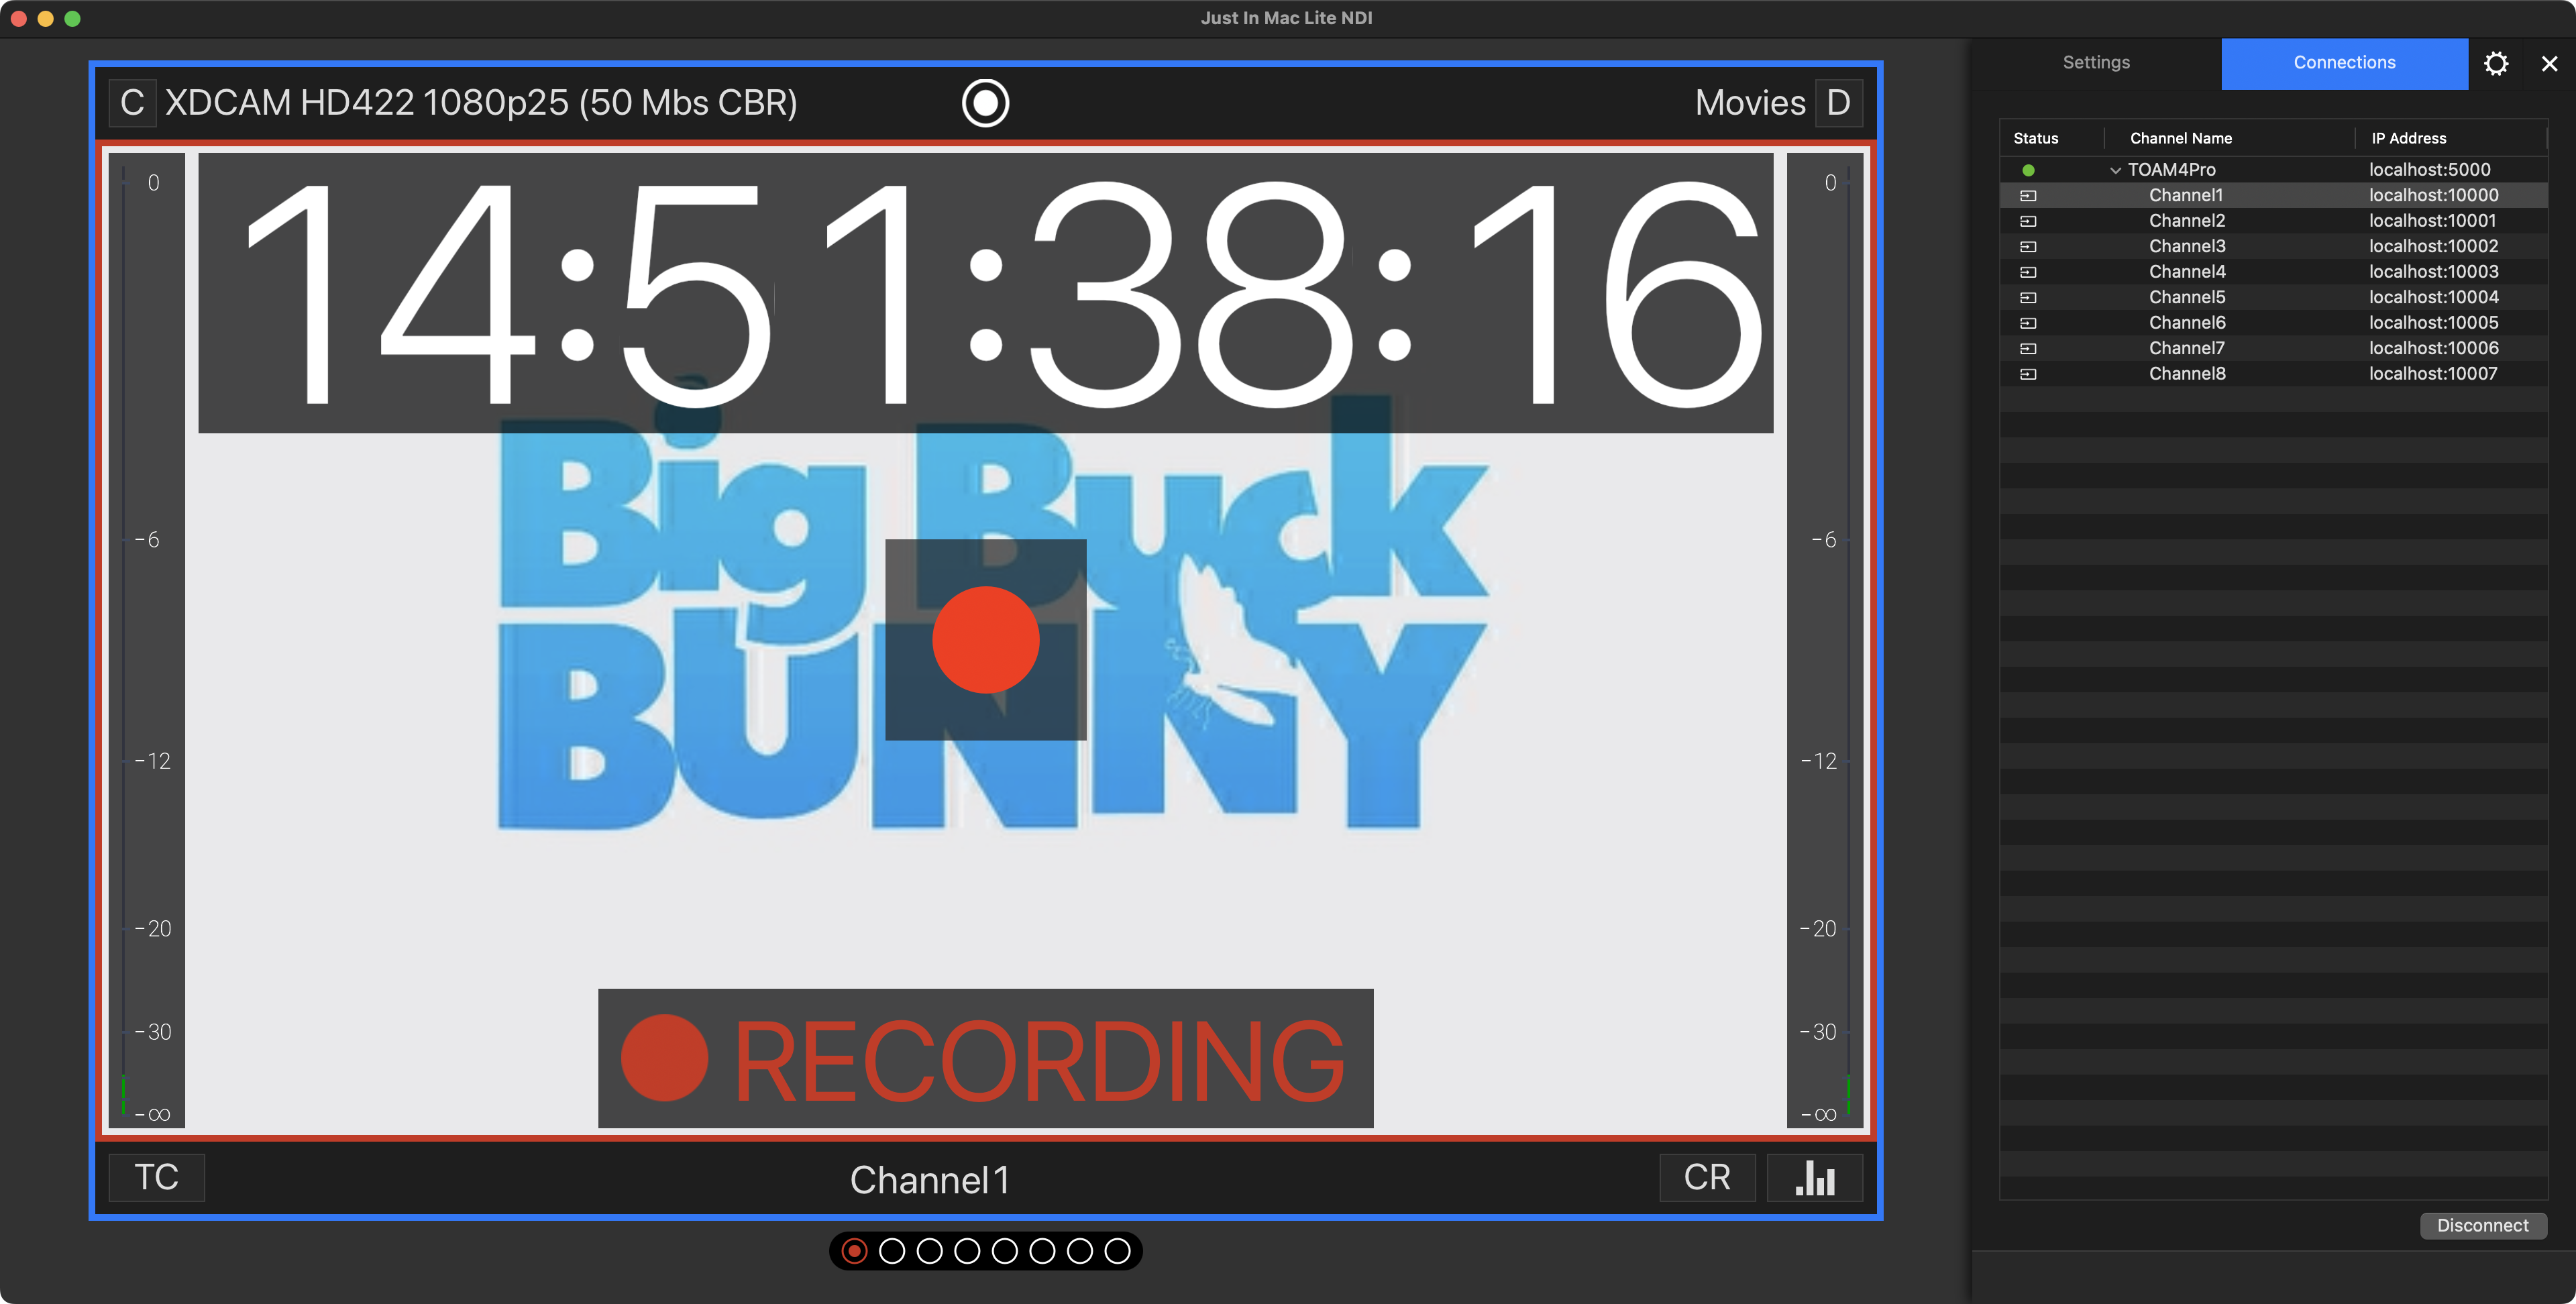
Task: Click the RECORDING status banner
Action: 985,1058
